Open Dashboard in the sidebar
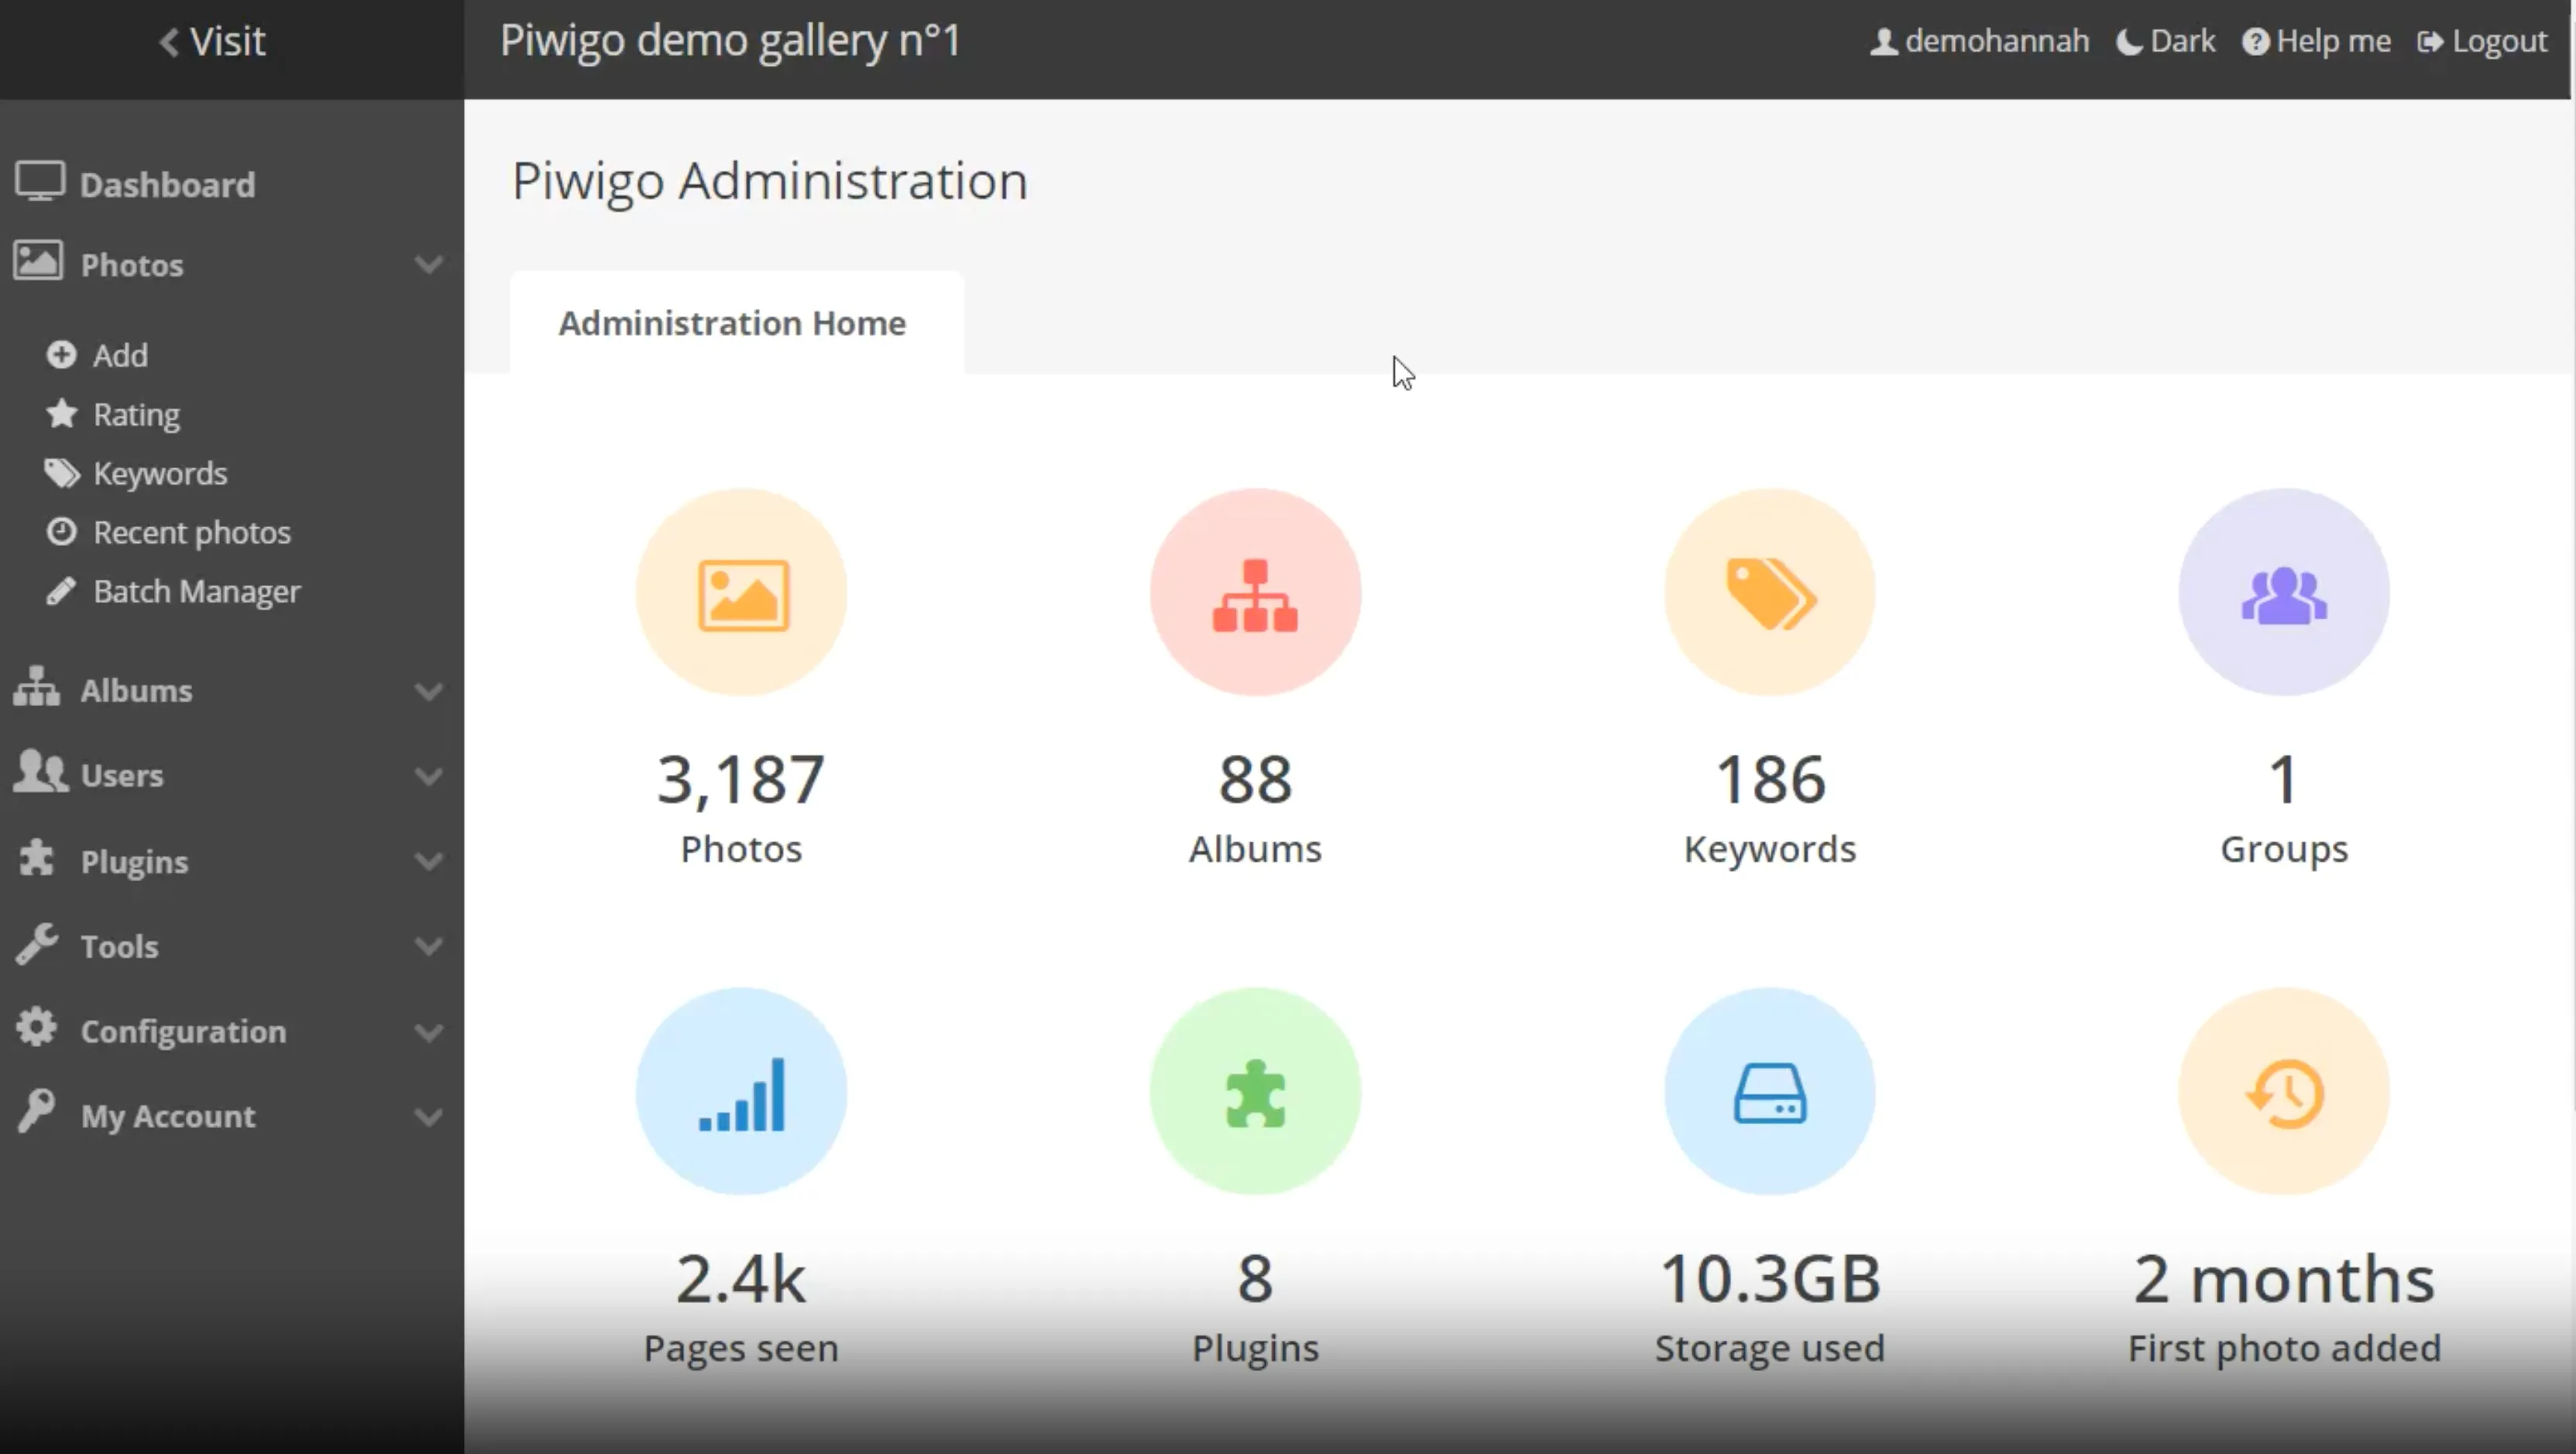The width and height of the screenshot is (2576, 1454). click(167, 185)
